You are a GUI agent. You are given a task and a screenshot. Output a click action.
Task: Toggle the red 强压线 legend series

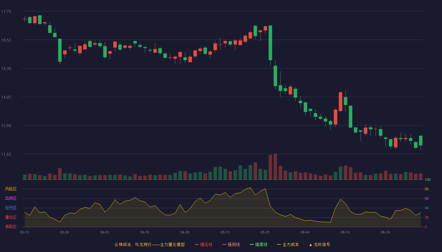tap(204, 244)
